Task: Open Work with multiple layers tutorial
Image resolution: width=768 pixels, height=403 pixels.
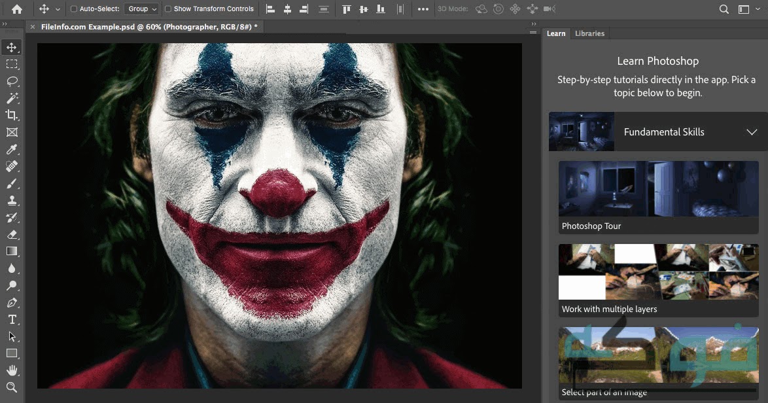Action: tap(658, 281)
